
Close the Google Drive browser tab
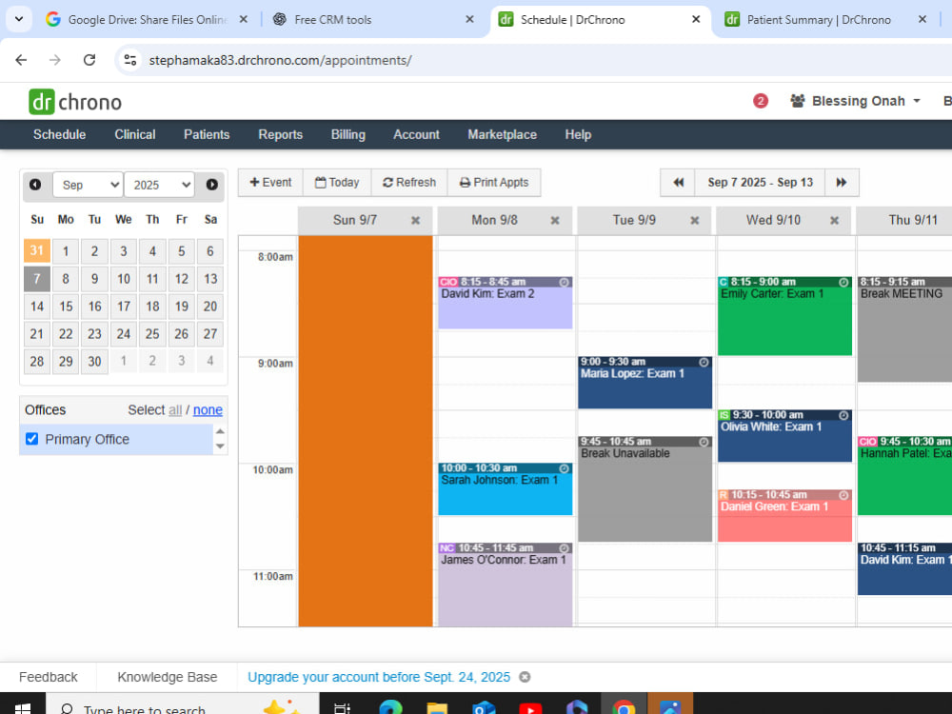coord(244,19)
